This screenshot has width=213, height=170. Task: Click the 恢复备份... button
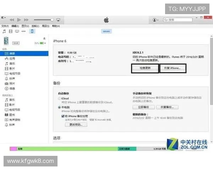pos(167,107)
